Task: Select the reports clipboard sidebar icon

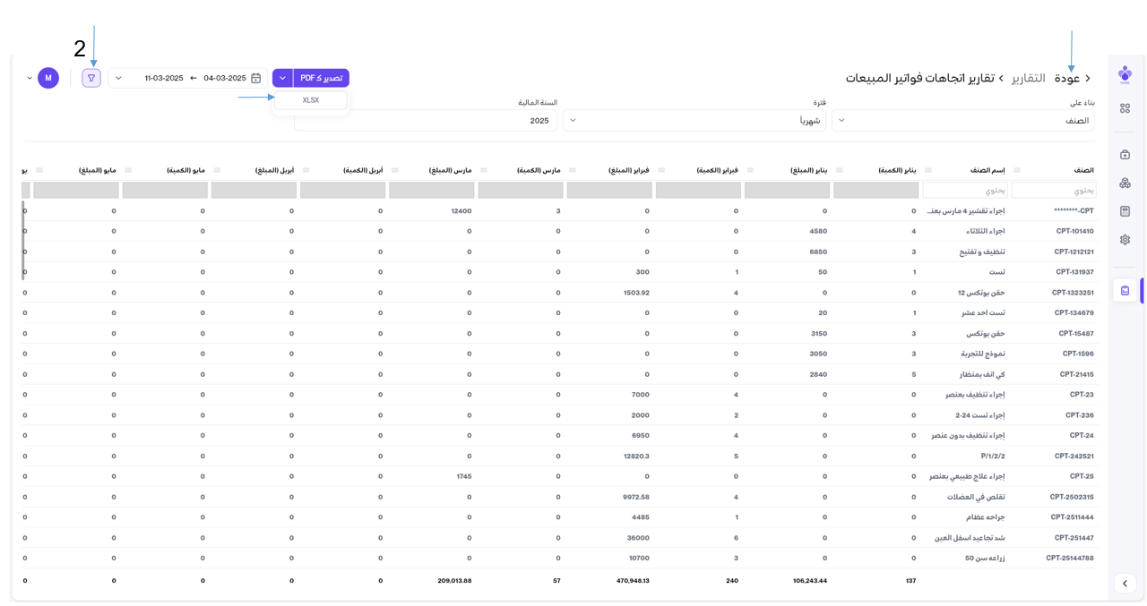Action: coord(1125,291)
